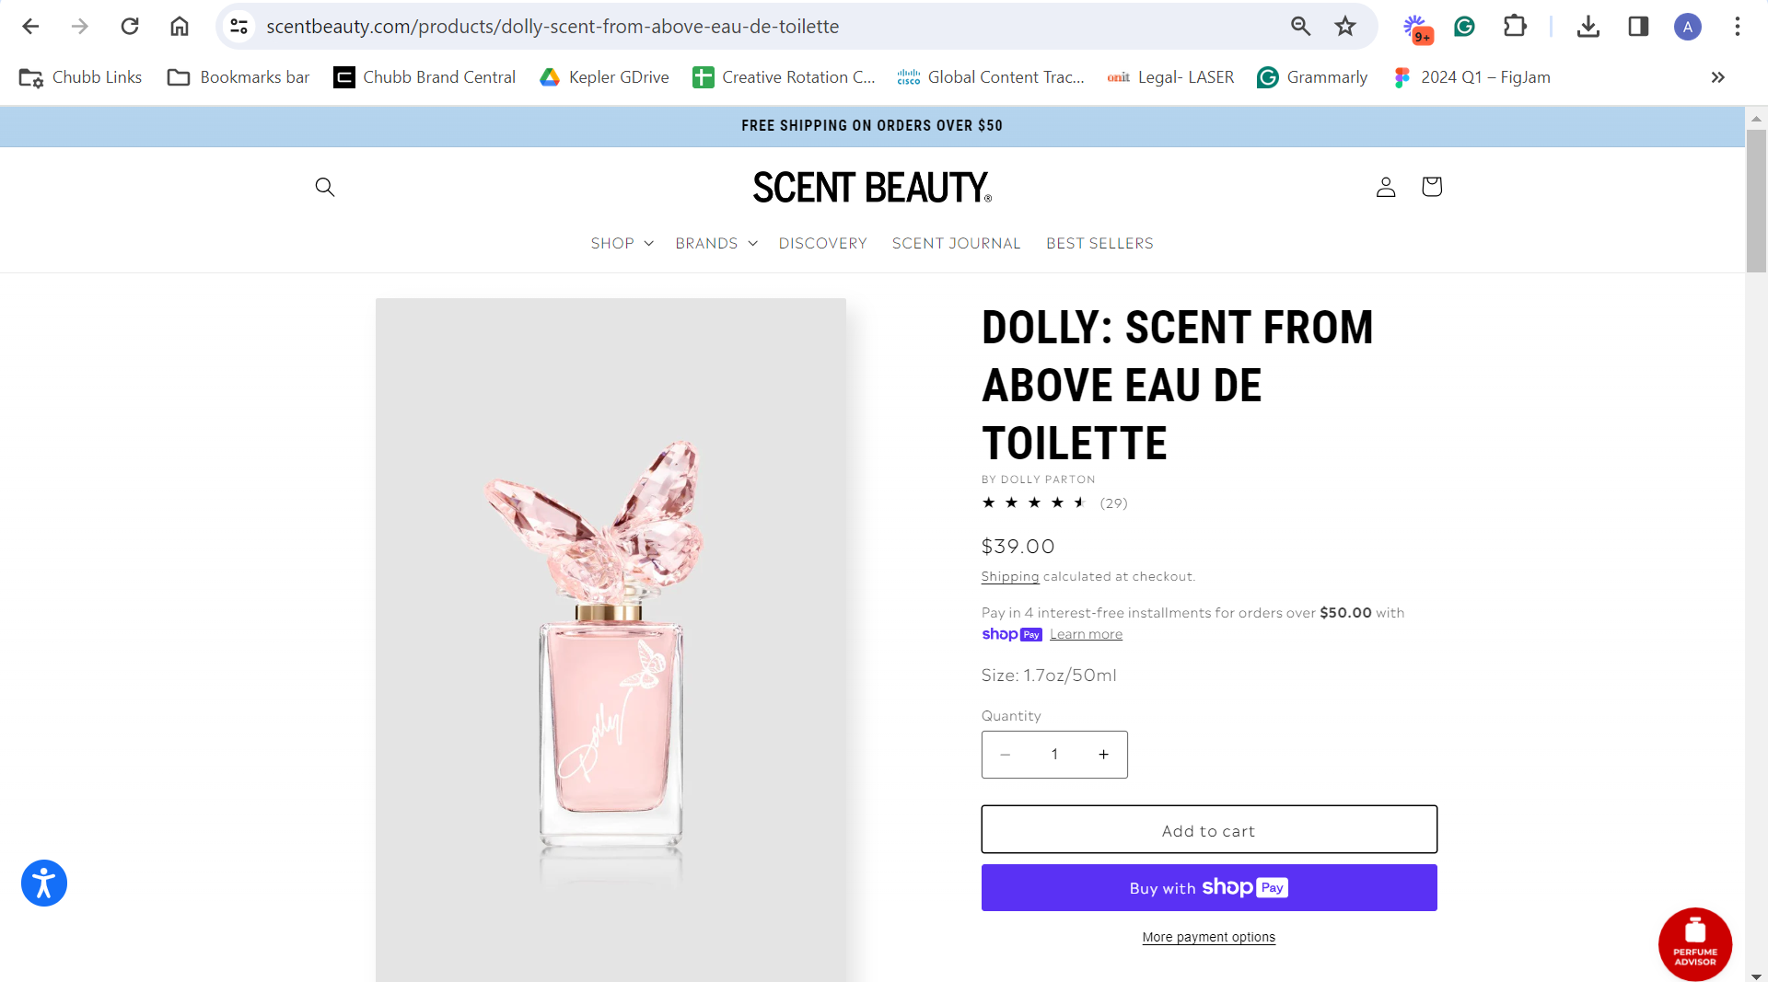The image size is (1768, 982).
Task: Bookmark this page with star icon
Action: tap(1345, 27)
